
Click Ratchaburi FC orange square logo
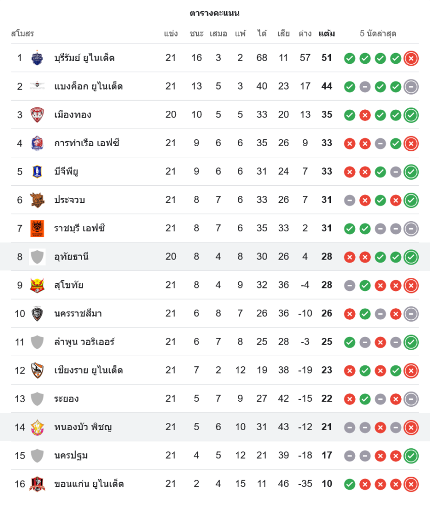point(37,229)
